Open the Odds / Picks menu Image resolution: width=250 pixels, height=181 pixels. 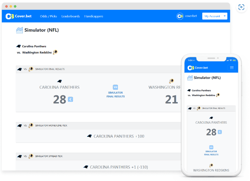click(x=48, y=16)
